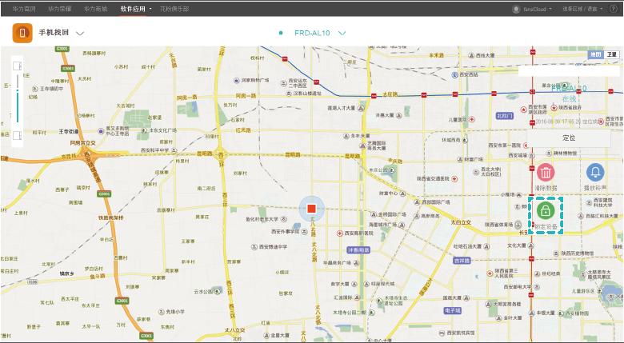Click the blue bell play ringtone icon
This screenshot has width=624, height=343.
click(595, 172)
